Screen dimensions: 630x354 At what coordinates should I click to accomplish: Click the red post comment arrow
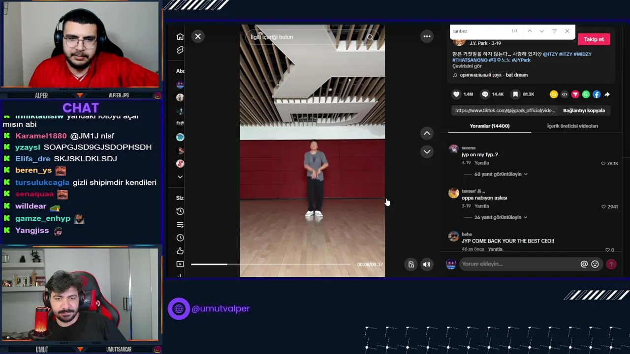[611, 264]
